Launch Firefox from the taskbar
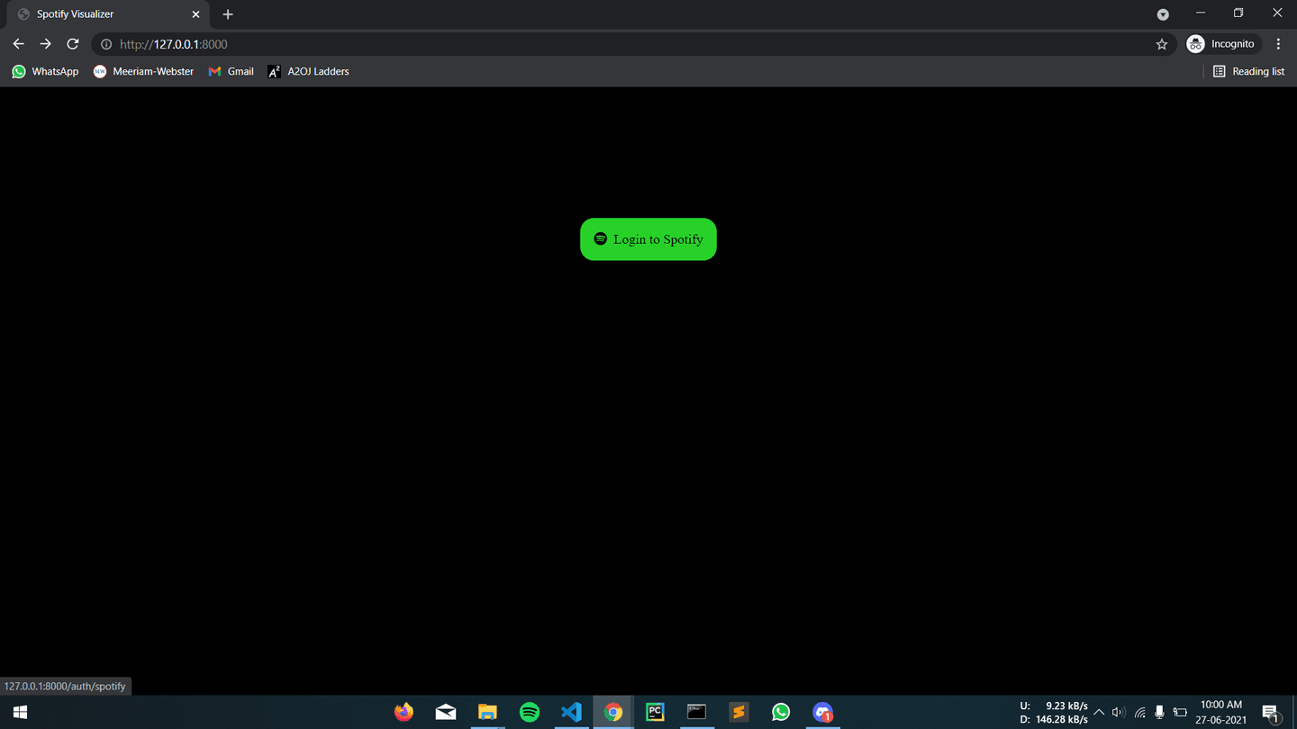 point(404,712)
